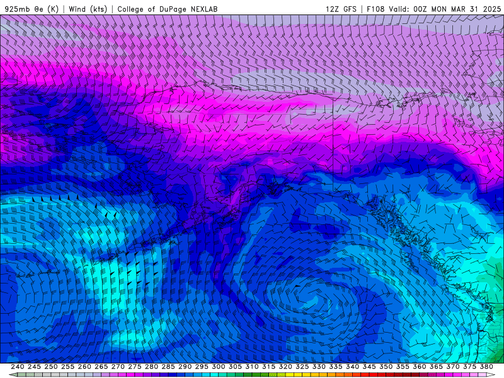
Task: Click the 260 value on the color scale
Action: (x=84, y=367)
